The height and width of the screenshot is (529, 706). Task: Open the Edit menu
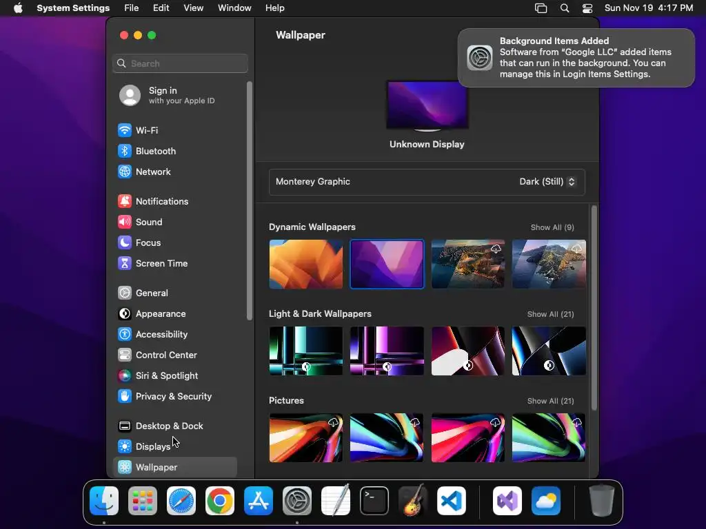coord(161,8)
